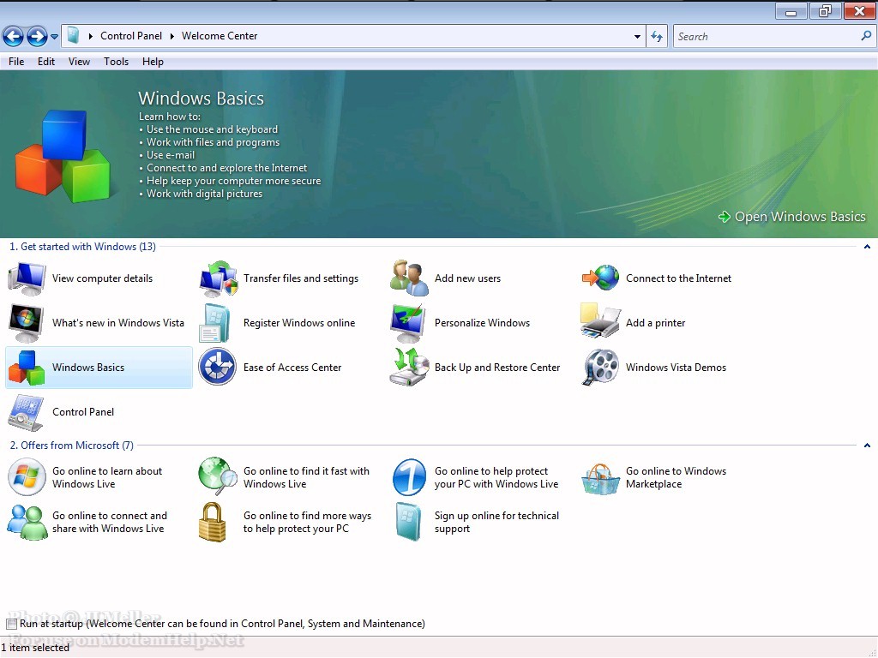The width and height of the screenshot is (878, 658).
Task: Click 'Windows Vista Demos' label
Action: [676, 368]
